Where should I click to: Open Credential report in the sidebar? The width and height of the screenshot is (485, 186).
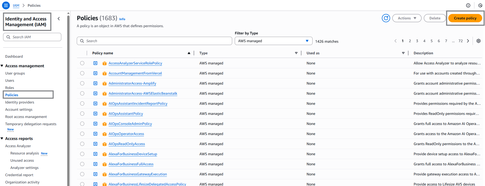[19, 175]
